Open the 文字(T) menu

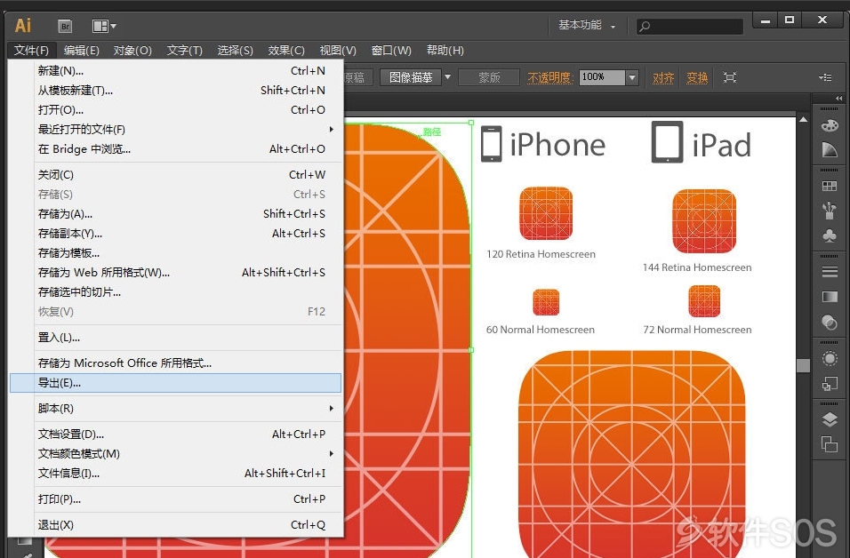184,51
